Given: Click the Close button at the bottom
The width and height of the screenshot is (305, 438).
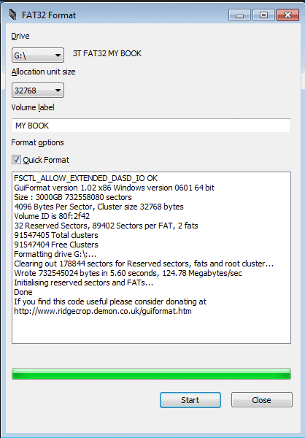Looking at the screenshot, I should (262, 400).
